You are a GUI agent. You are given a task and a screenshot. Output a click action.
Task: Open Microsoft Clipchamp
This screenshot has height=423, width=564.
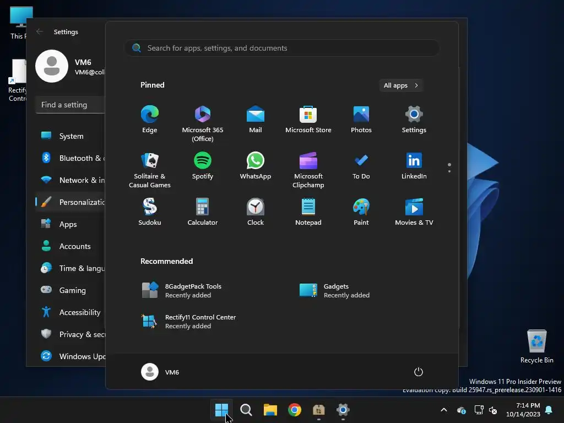click(308, 170)
